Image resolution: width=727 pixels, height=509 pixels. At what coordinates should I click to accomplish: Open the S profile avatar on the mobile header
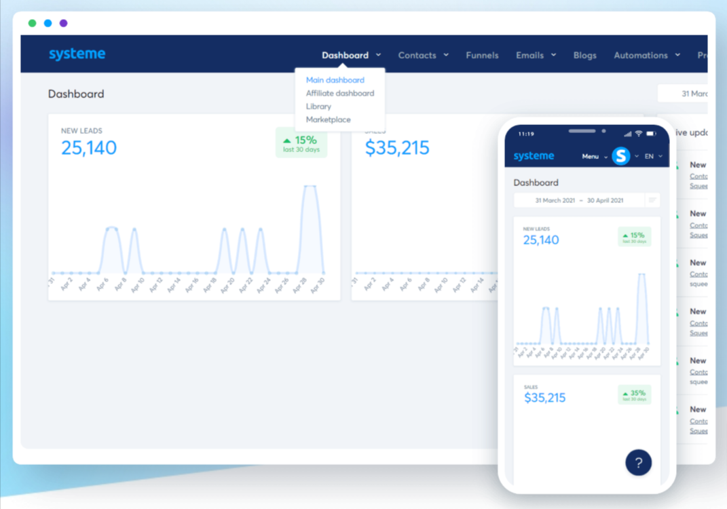[x=621, y=156]
